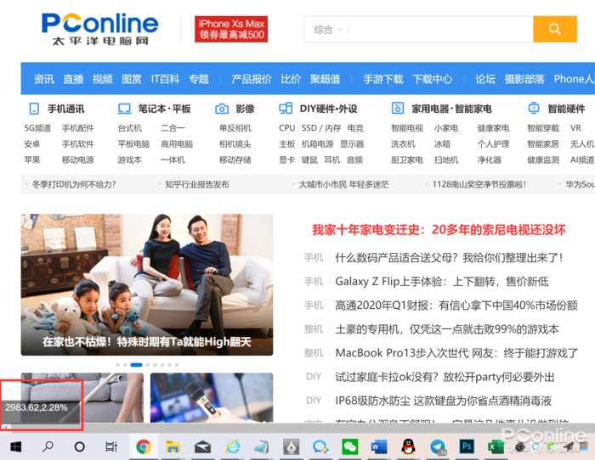Open 下载中心 in the navigation bar
The width and height of the screenshot is (595, 460).
tap(433, 79)
